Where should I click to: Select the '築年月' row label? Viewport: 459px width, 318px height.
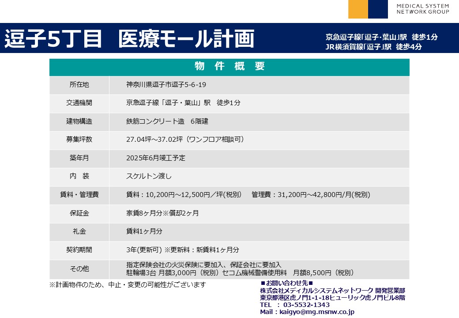point(79,158)
